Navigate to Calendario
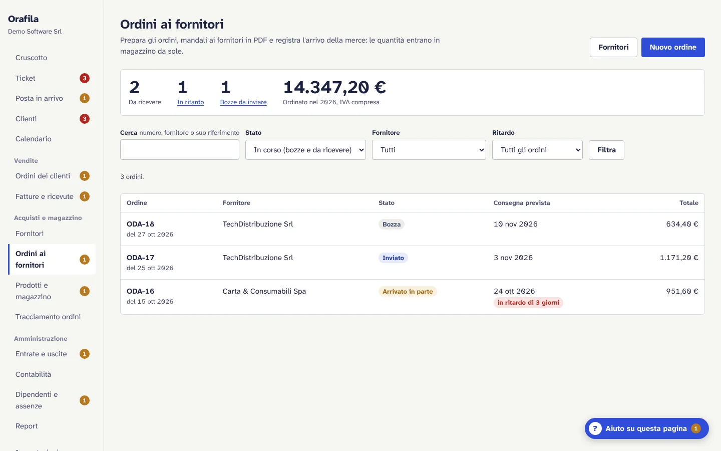The width and height of the screenshot is (721, 451). point(52,139)
